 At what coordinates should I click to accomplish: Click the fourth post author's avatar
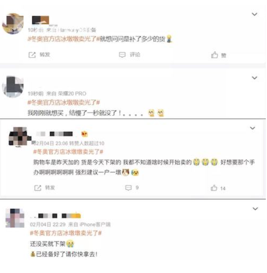[15, 218]
